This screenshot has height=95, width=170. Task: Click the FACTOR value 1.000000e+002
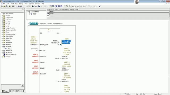[34, 50]
